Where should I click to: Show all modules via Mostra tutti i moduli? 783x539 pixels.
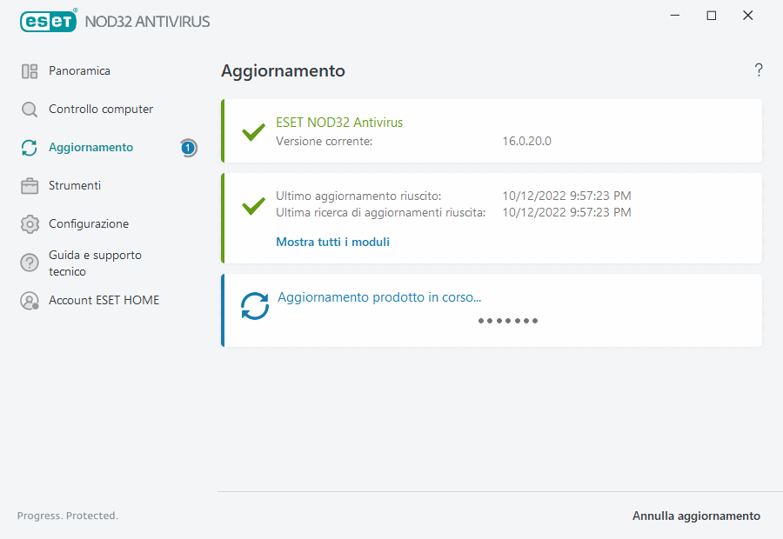coord(332,243)
